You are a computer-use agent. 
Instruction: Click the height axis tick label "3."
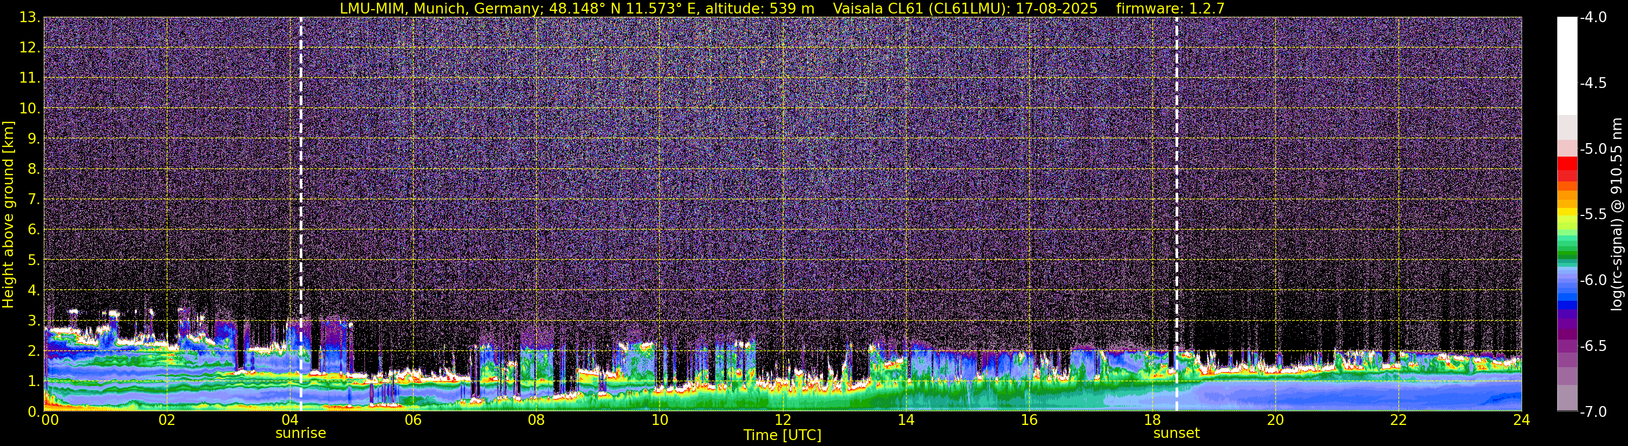(33, 321)
